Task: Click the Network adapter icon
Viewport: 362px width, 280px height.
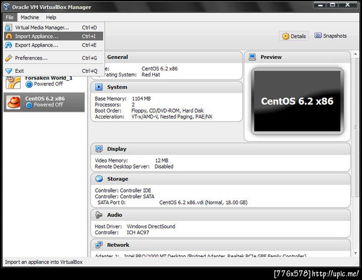Action: (x=99, y=244)
